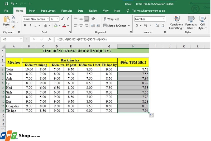Open the Merge & Center dropdown arrow
211x141 pixels.
129,26
